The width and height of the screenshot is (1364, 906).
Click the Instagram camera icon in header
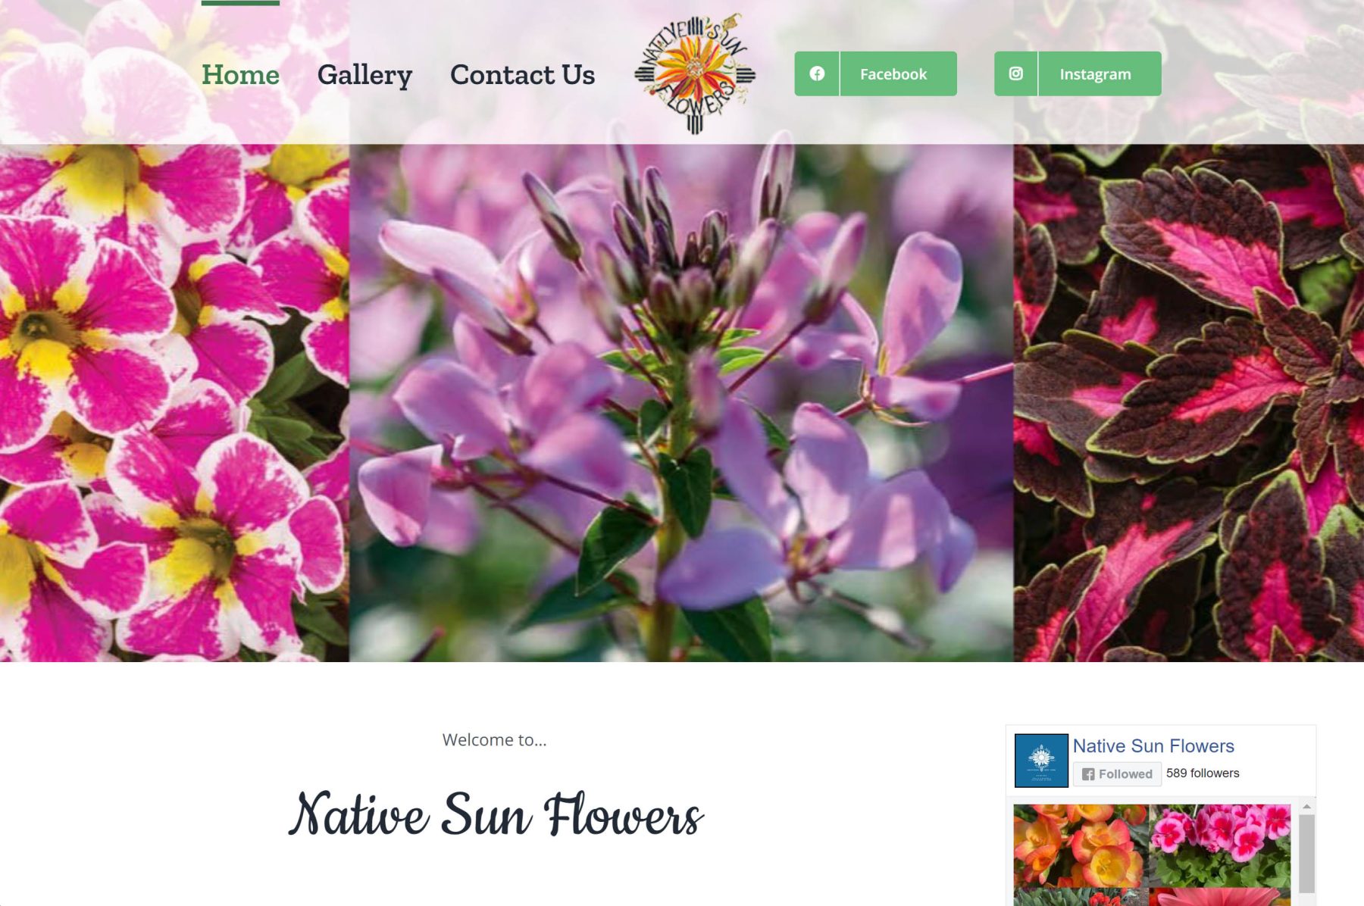click(1016, 73)
